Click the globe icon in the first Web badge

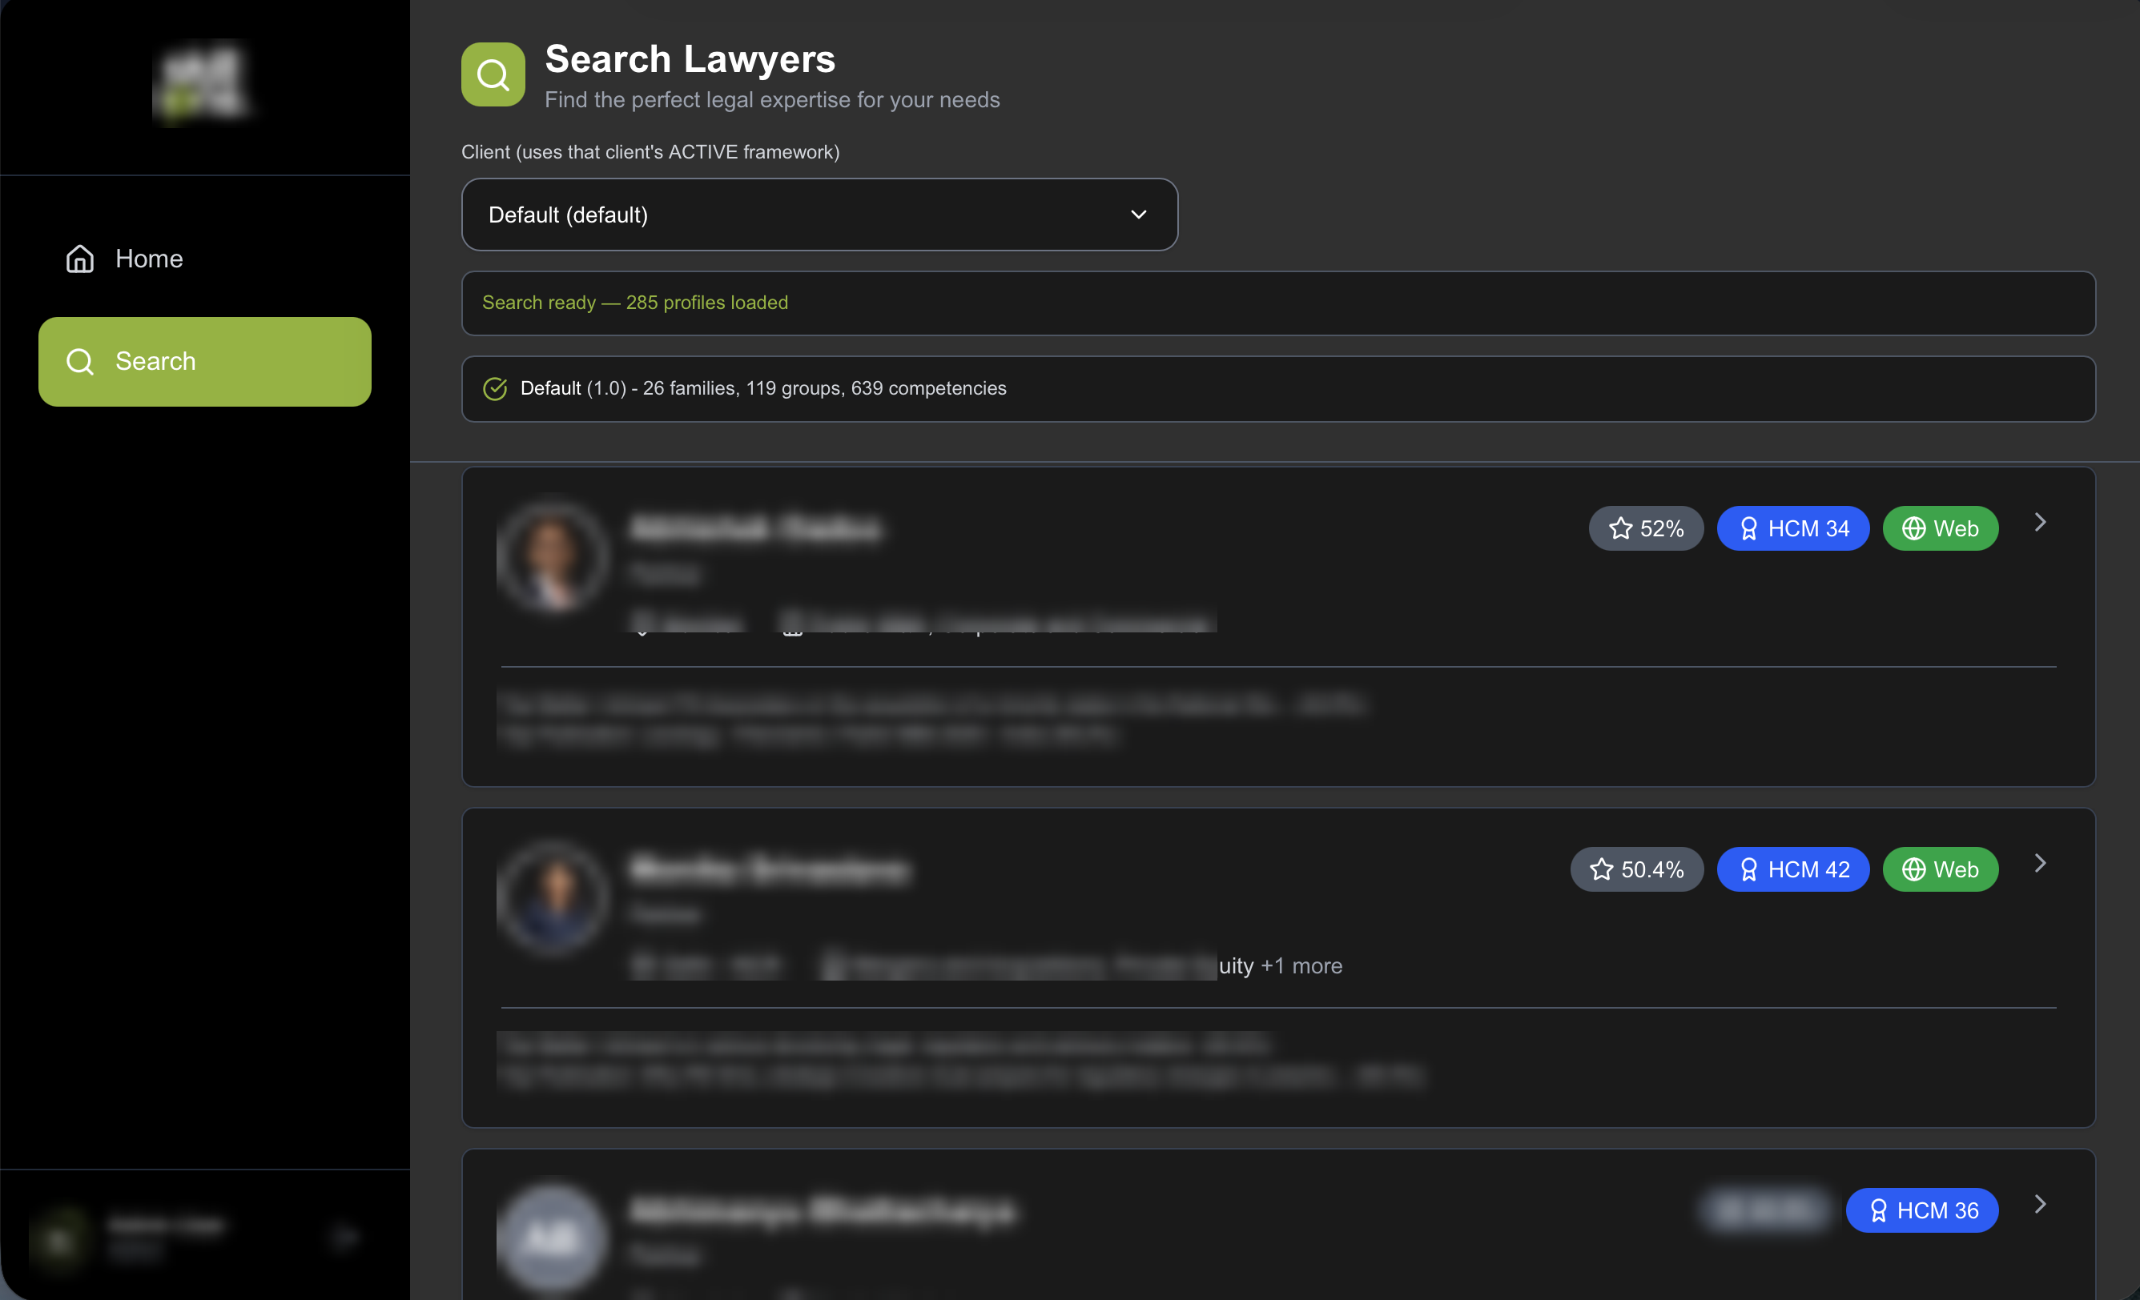point(1913,528)
